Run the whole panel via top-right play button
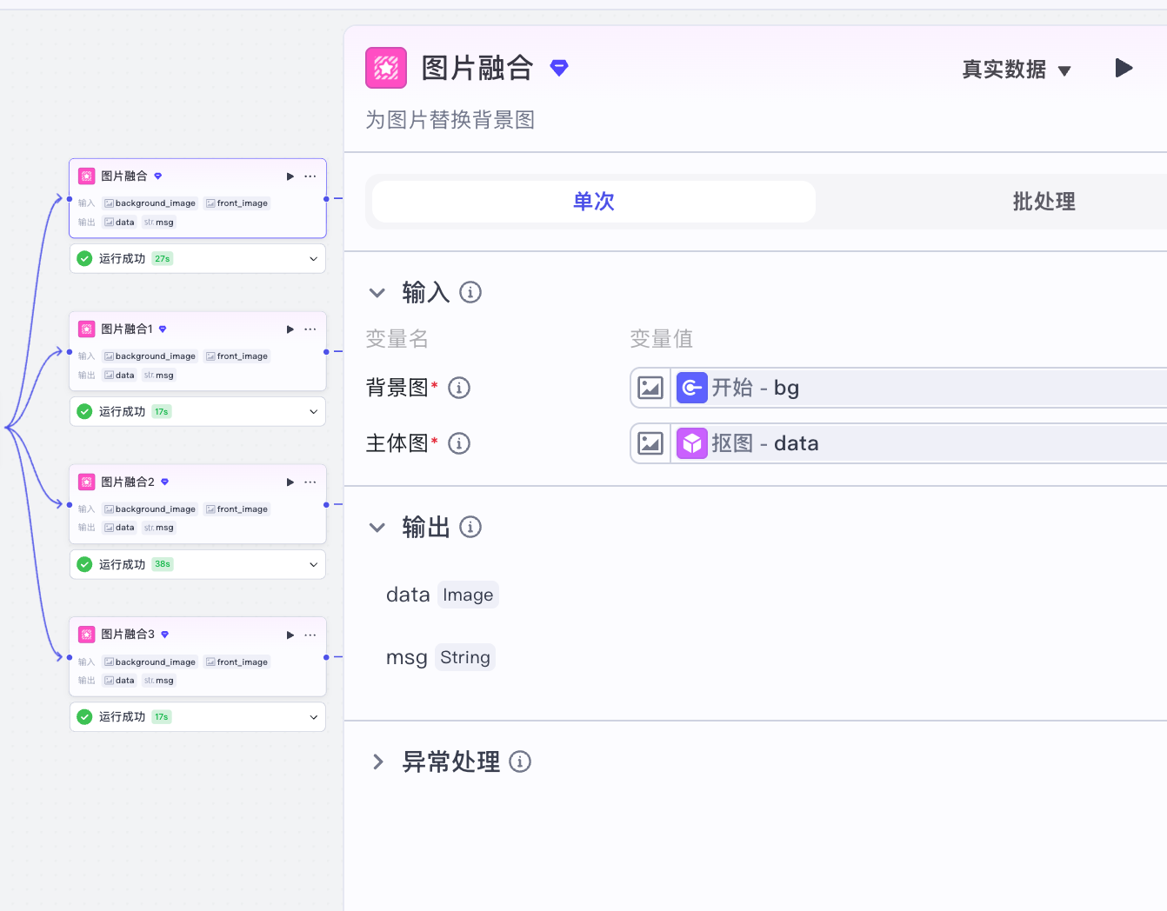This screenshot has height=911, width=1167. coord(1124,68)
